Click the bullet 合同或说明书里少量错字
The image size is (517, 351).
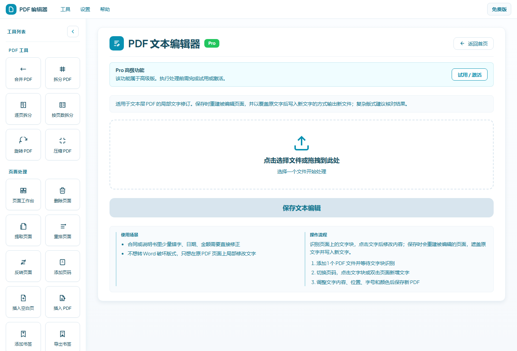[x=184, y=244]
